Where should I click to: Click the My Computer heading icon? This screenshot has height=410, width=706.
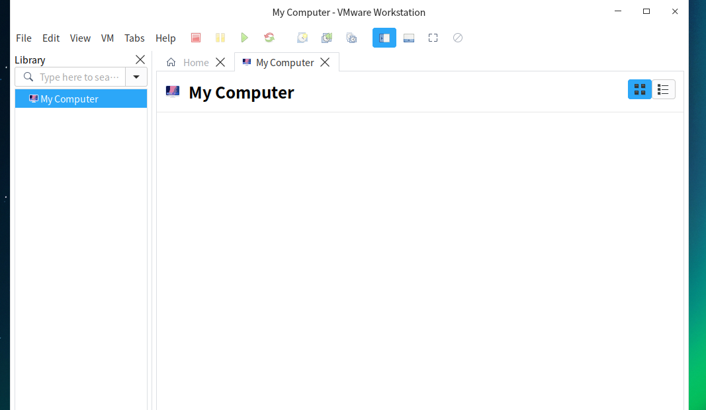(173, 91)
